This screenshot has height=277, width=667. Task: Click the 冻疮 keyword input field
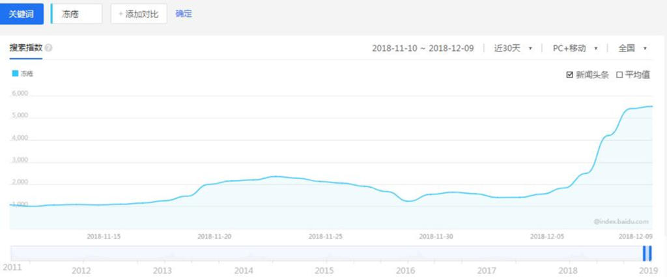(77, 14)
